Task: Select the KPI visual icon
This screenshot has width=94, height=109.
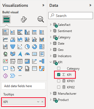Action: [5, 61]
